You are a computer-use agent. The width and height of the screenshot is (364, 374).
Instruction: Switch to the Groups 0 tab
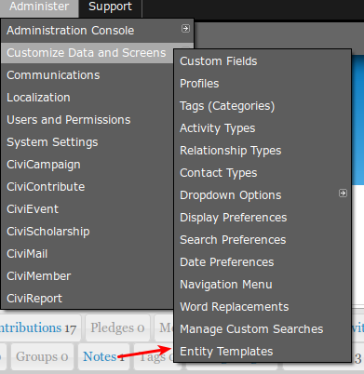42,356
